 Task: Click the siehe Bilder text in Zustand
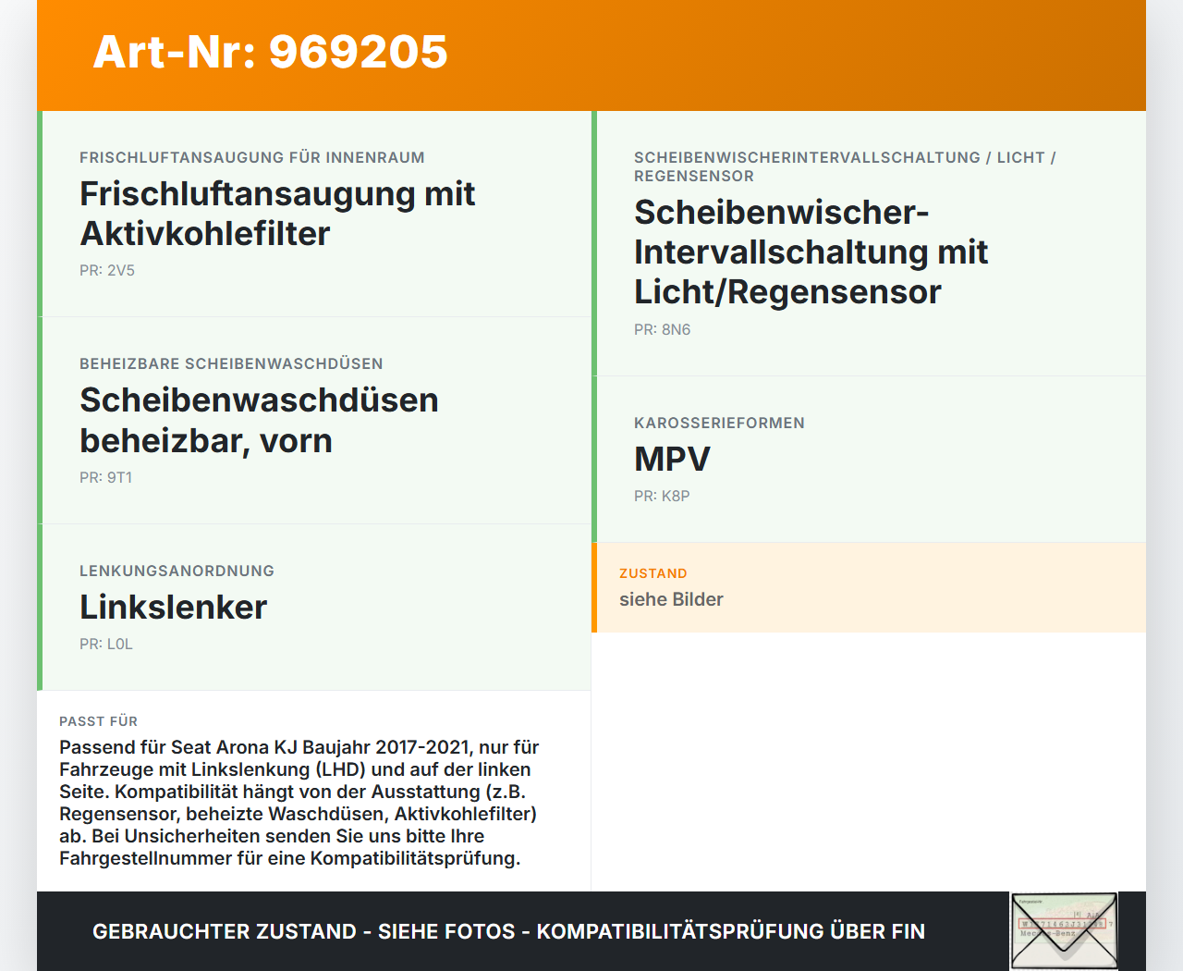click(671, 599)
